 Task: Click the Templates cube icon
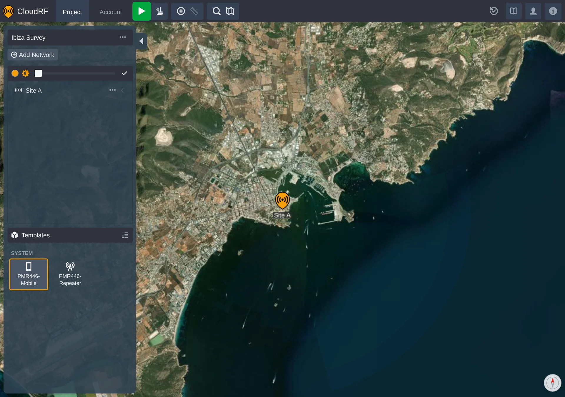[x=15, y=235]
